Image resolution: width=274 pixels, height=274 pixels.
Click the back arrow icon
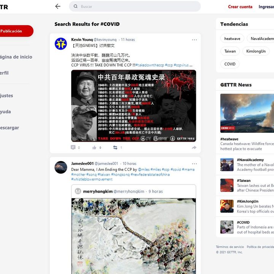point(58,6)
